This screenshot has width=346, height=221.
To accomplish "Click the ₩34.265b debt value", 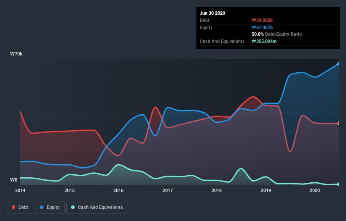I will coord(262,21).
